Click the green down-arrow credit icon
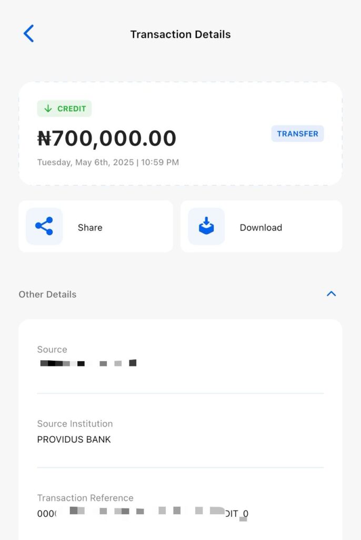361x540 pixels. click(48, 109)
